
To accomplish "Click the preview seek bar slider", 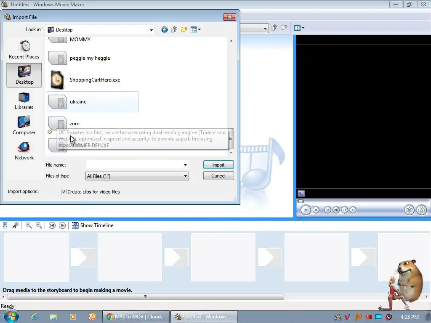I will 301,201.
